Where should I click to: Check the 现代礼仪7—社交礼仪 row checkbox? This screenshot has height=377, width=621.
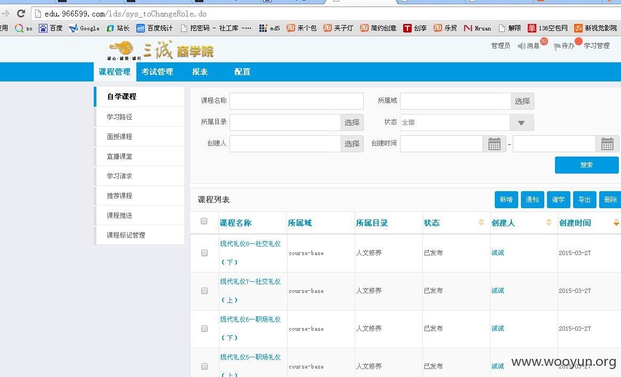coord(205,291)
